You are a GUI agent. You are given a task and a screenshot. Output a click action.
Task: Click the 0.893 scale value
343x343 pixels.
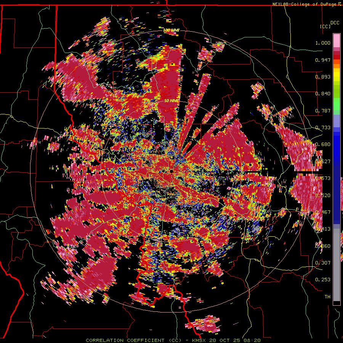coord(323,77)
